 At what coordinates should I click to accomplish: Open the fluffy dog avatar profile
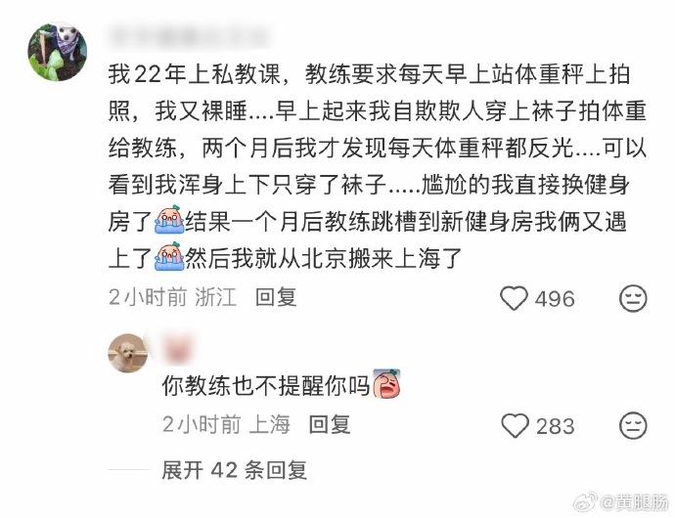(x=128, y=353)
